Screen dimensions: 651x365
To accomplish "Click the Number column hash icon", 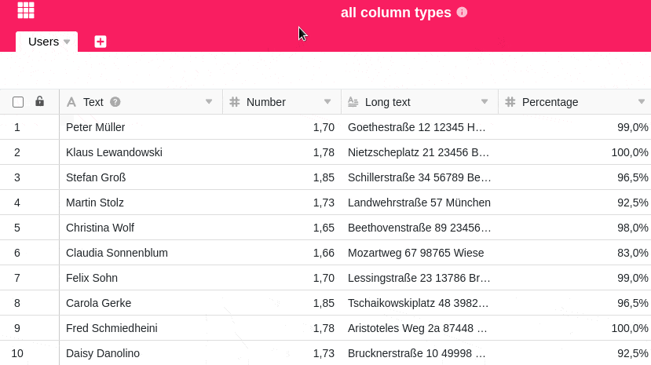I will (x=235, y=102).
